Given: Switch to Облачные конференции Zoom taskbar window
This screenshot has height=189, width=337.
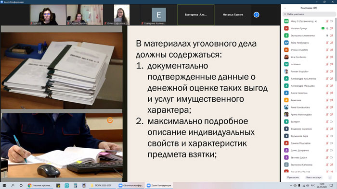Looking at the screenshot, I should coord(131,186).
